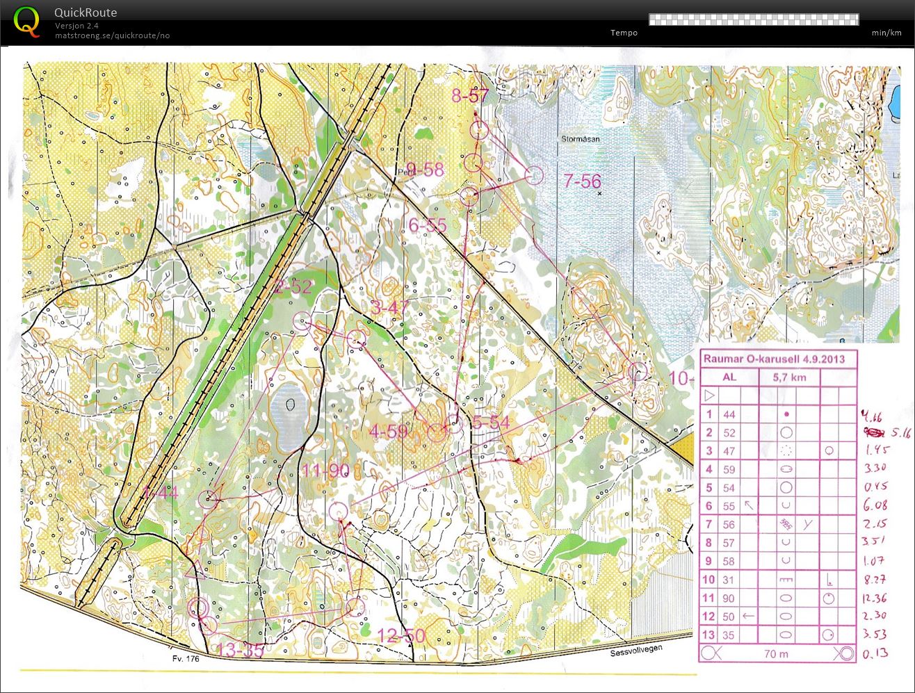Click handwritten split time 6.08
This screenshot has height=693, width=915.
pyautogui.click(x=875, y=505)
